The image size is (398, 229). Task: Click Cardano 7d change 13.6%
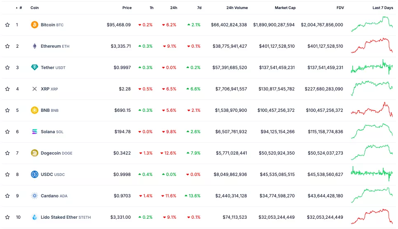(x=193, y=196)
